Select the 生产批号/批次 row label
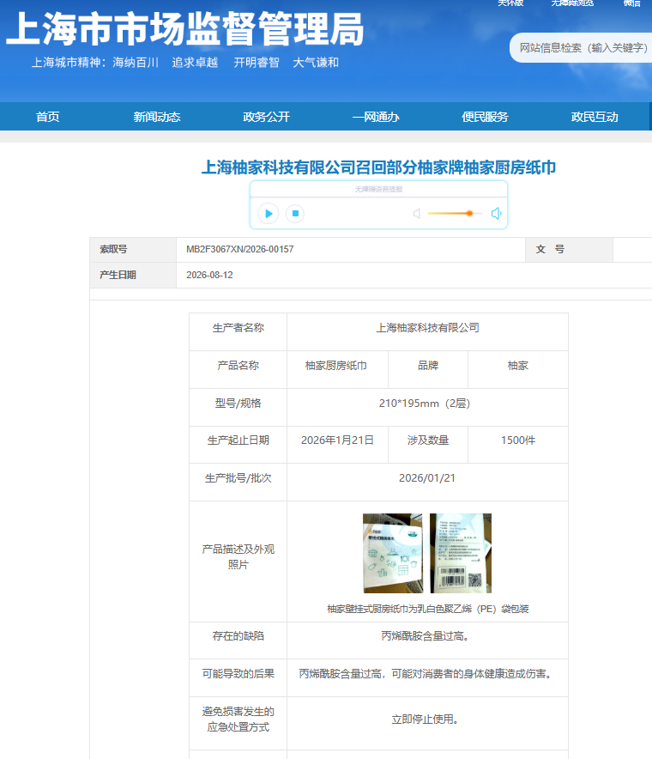This screenshot has height=759, width=652. coord(238,477)
